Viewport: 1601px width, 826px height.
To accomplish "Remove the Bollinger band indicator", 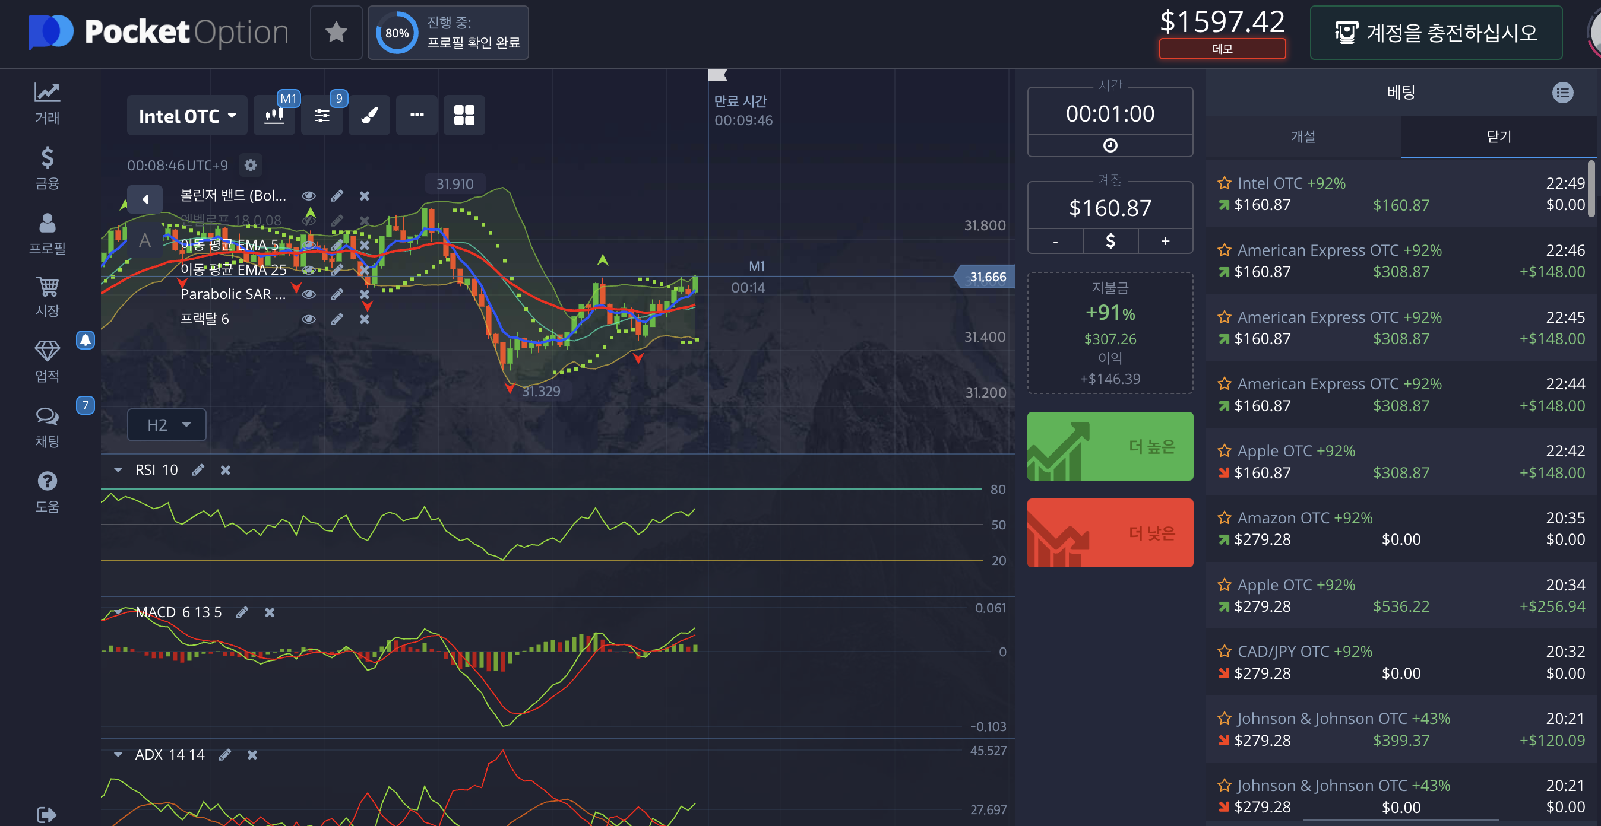I will pos(365,196).
